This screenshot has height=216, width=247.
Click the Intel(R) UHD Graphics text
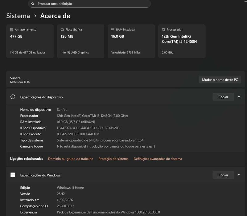pyautogui.click(x=75, y=53)
